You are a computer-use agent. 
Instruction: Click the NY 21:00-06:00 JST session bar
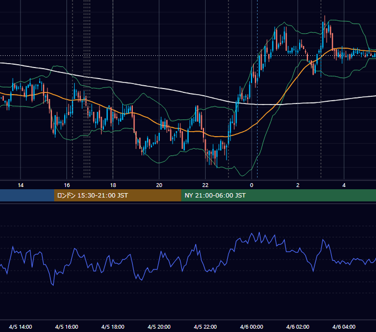[x=278, y=195]
